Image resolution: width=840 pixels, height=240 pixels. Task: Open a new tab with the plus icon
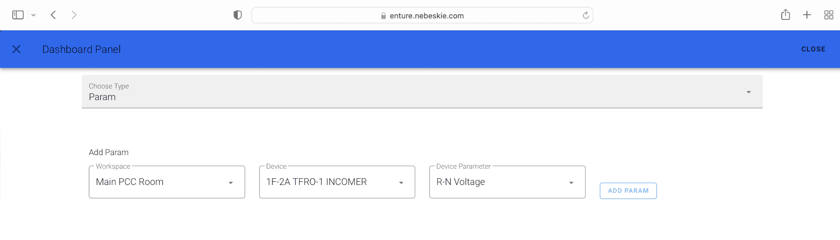coord(807,15)
